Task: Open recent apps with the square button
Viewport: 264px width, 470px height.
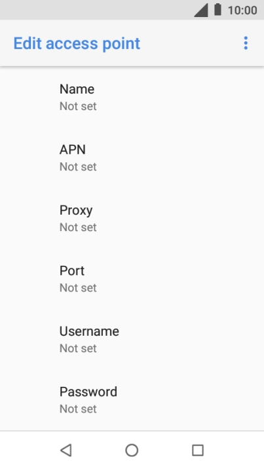Action: click(198, 450)
